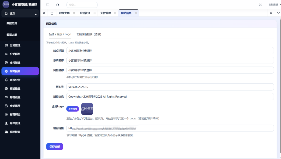
Task: Click the 主页 home icon in sidebar
Action: 6,13
